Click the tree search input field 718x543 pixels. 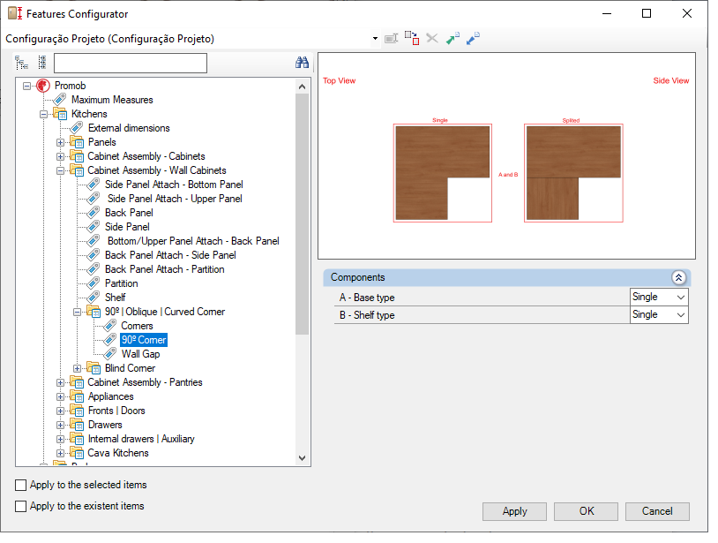point(131,63)
